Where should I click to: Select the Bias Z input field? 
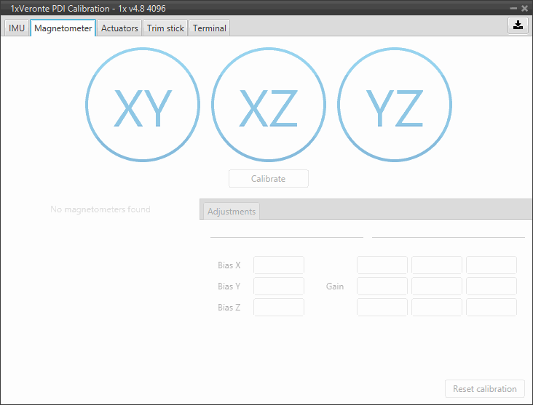click(279, 308)
